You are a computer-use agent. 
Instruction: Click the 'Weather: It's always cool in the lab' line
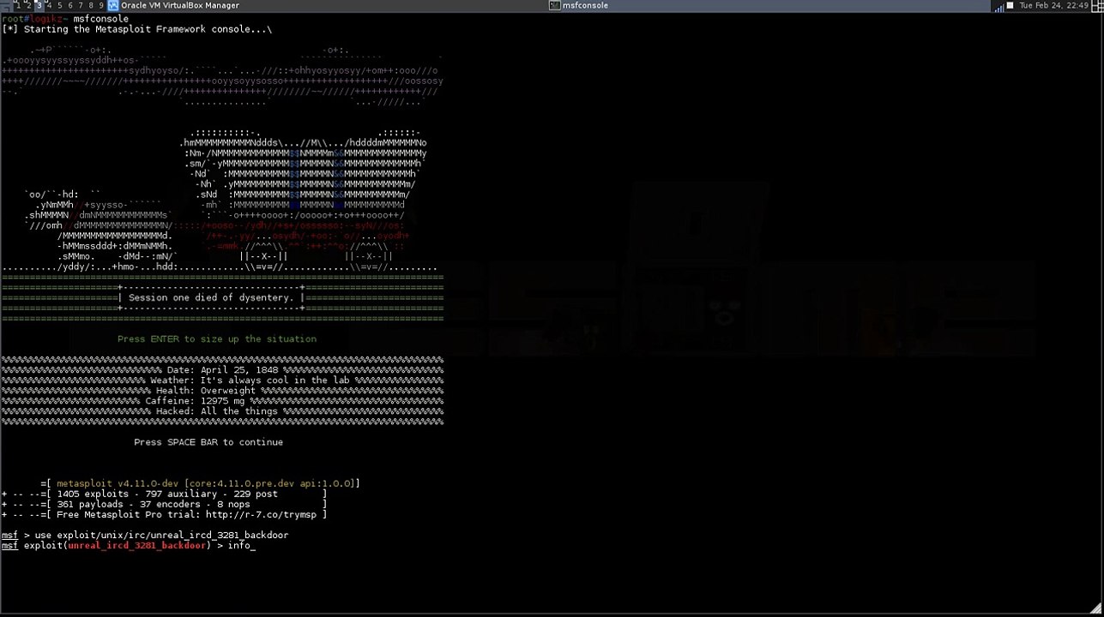pos(250,380)
